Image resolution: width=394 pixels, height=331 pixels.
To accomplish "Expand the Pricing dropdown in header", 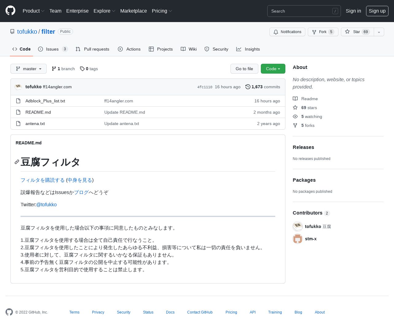I will point(162,11).
